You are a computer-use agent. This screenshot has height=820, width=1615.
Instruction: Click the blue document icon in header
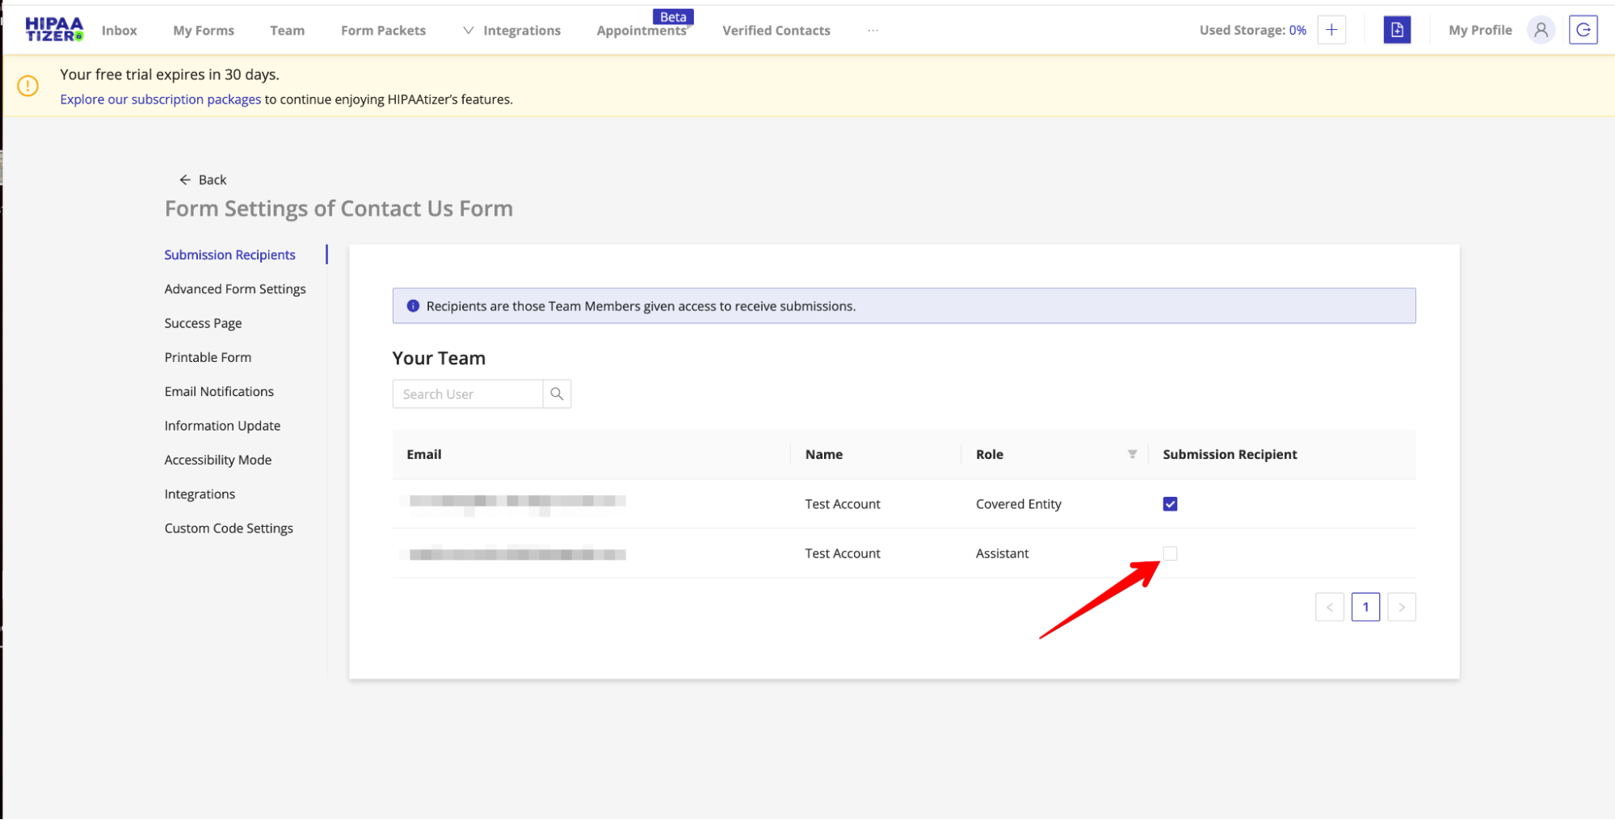(x=1397, y=30)
